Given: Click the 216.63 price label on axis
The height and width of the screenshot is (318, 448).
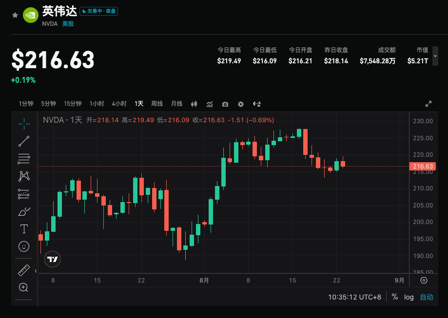Looking at the screenshot, I should 423,166.
